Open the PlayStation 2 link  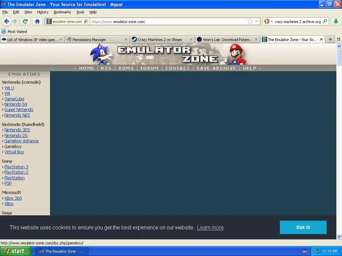coord(16,172)
